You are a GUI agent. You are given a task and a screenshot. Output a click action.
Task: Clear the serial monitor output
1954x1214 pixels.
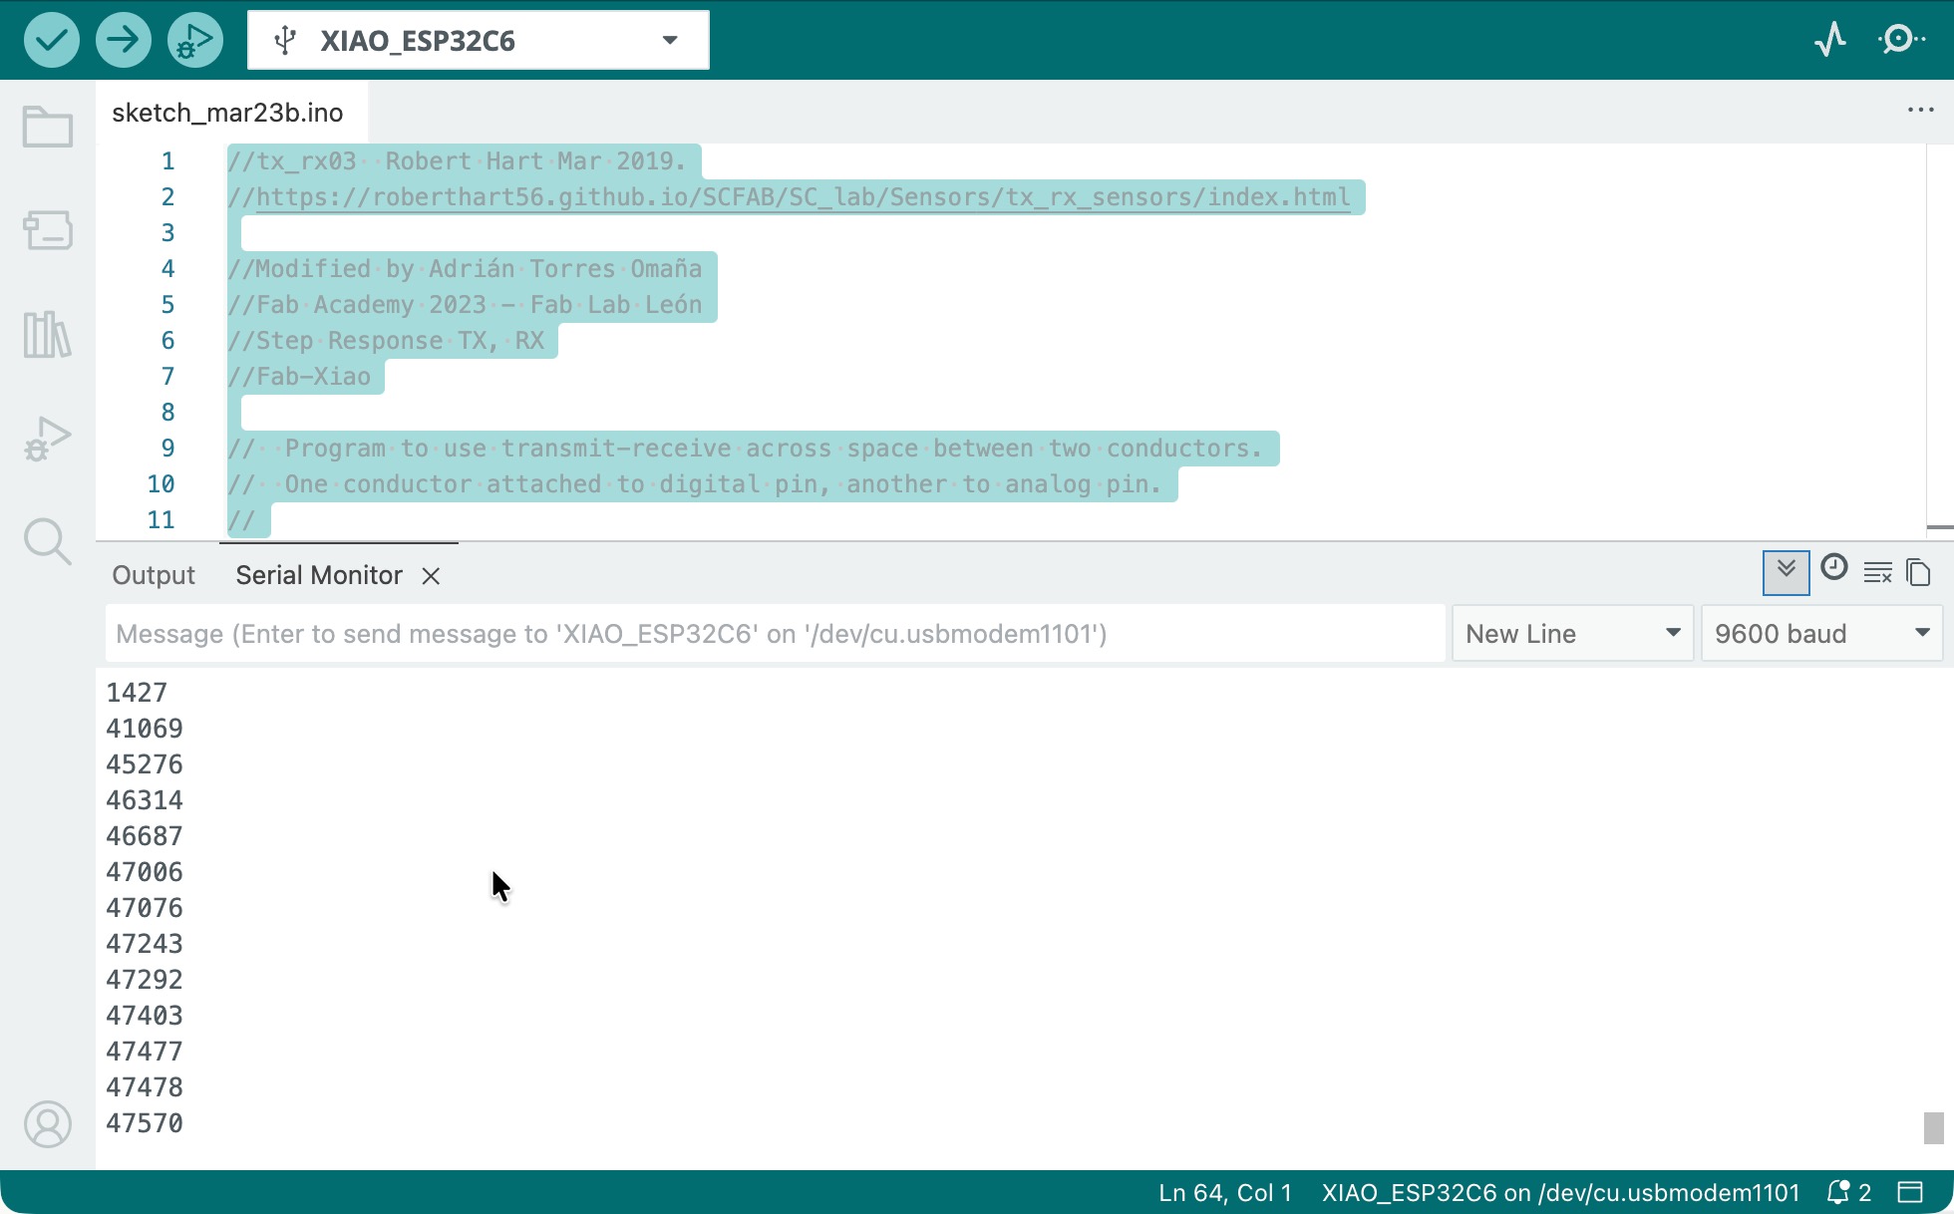1878,572
